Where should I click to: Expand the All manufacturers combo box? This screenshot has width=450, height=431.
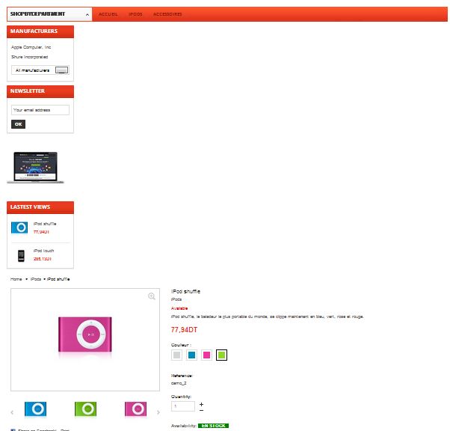point(40,70)
